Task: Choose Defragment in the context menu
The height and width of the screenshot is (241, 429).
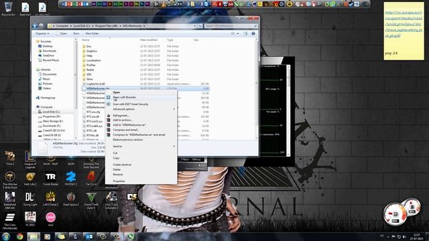Action: (141, 116)
